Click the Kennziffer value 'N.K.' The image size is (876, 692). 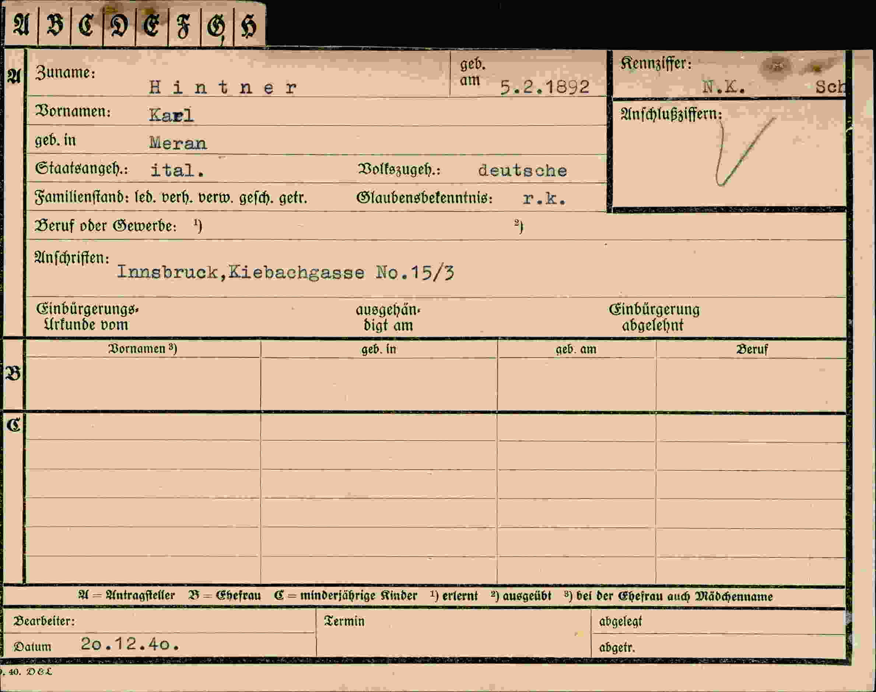point(724,87)
